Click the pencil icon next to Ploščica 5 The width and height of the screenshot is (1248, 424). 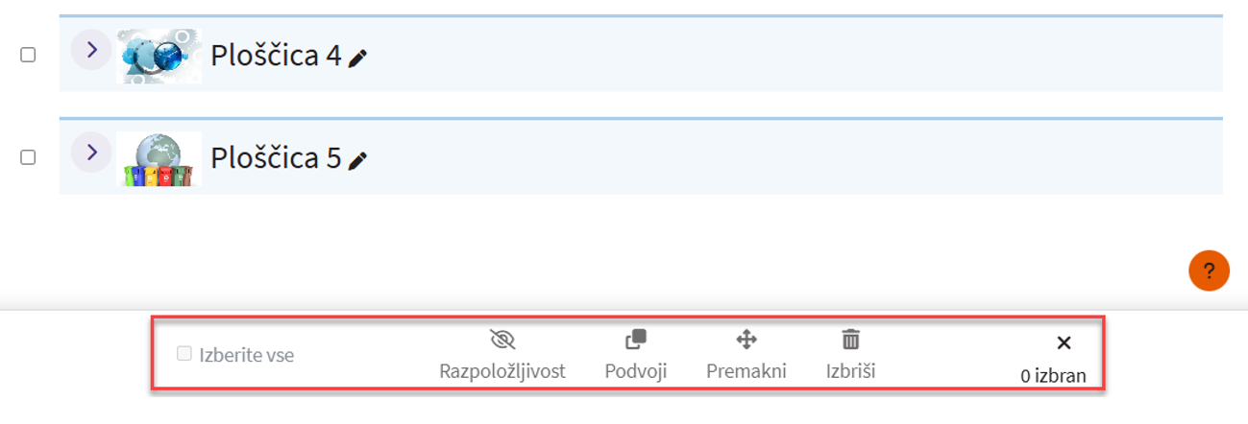[357, 160]
